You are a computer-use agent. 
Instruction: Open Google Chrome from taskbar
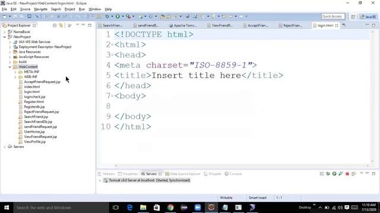tap(170, 208)
